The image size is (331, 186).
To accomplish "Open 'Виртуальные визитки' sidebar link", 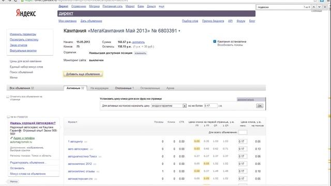I will (x=23, y=51).
